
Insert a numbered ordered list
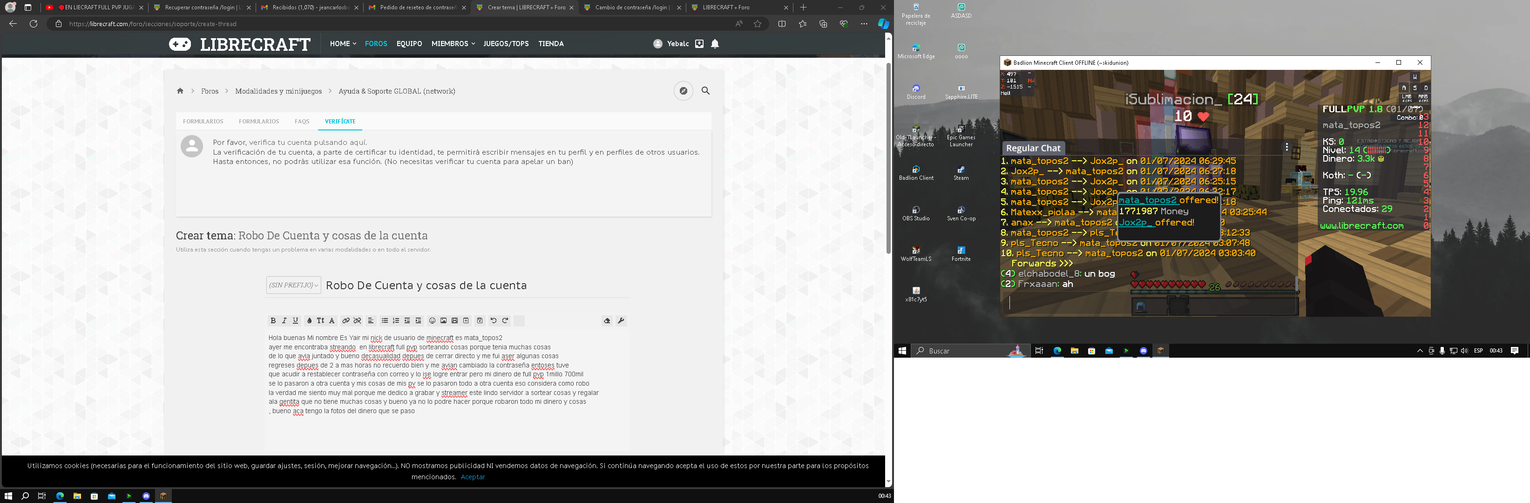pos(396,321)
